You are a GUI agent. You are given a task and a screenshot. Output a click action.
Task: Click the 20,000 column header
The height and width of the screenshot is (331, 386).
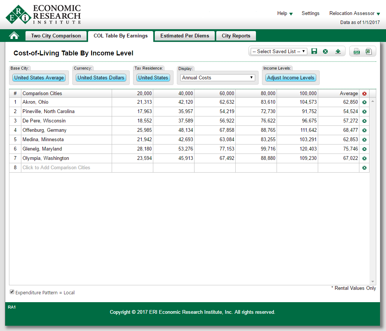coord(132,94)
